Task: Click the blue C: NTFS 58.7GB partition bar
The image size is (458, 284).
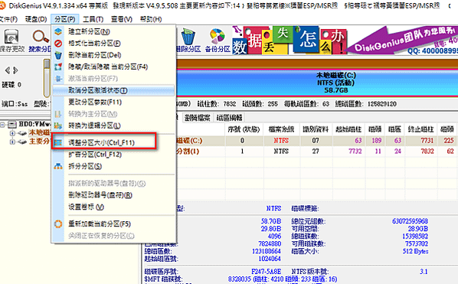Action: tap(317, 83)
